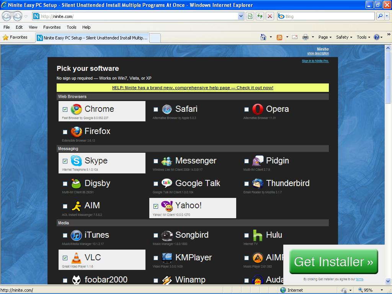Click the Refresh page button
392x294 pixels.
260,16
